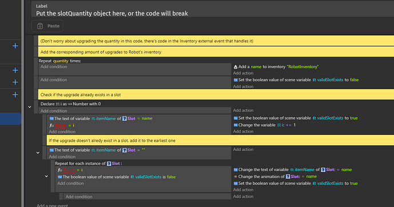Collapse the 'Declare i as Number' event
Screen dimensions: 394x207
[30, 107]
